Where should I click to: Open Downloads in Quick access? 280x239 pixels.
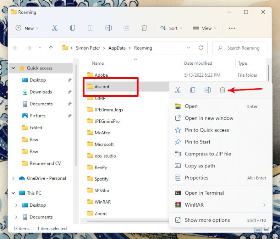pos(41,92)
